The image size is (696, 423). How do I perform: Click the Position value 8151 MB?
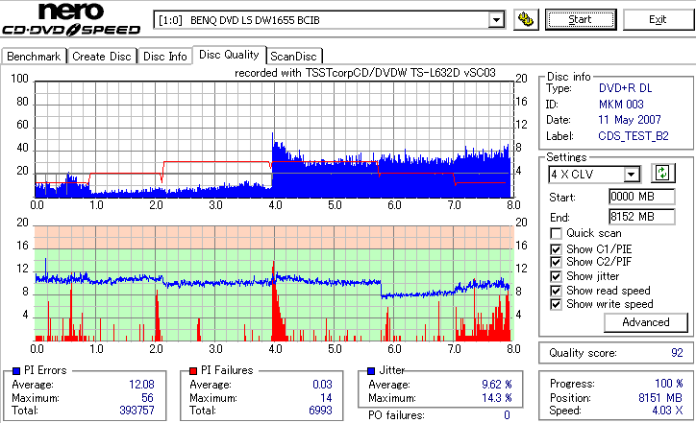(x=660, y=398)
